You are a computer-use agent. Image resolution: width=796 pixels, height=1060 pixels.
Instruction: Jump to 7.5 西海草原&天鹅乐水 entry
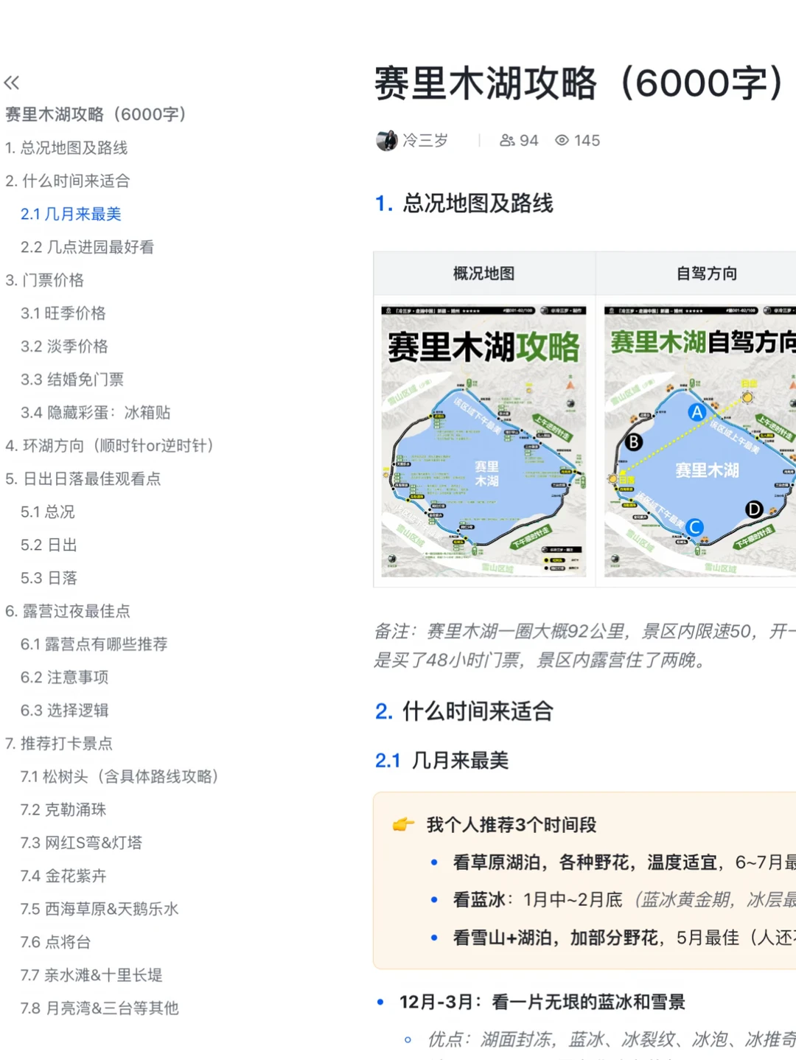pos(99,909)
